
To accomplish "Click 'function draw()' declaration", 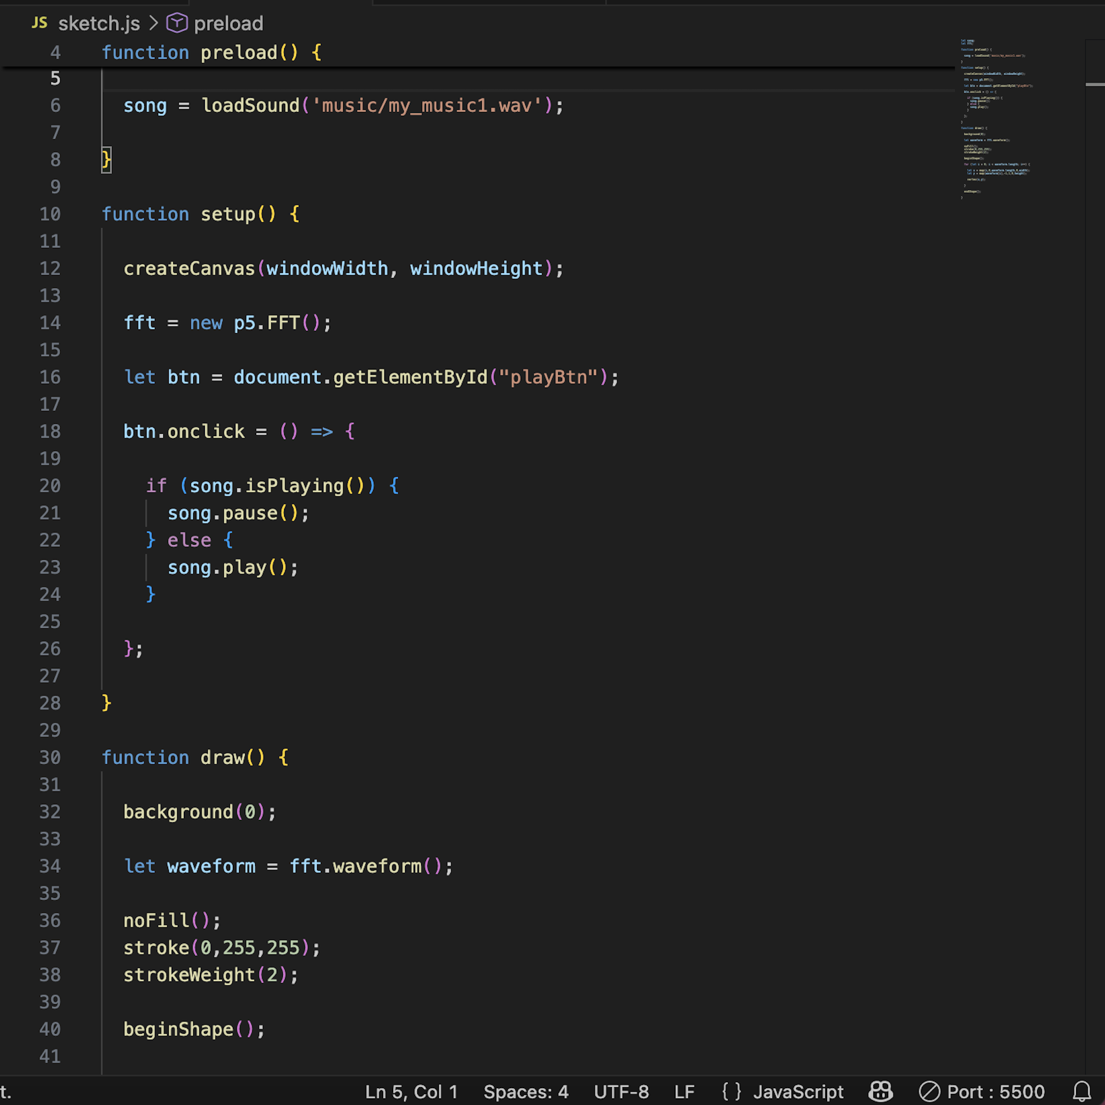I will [x=184, y=757].
